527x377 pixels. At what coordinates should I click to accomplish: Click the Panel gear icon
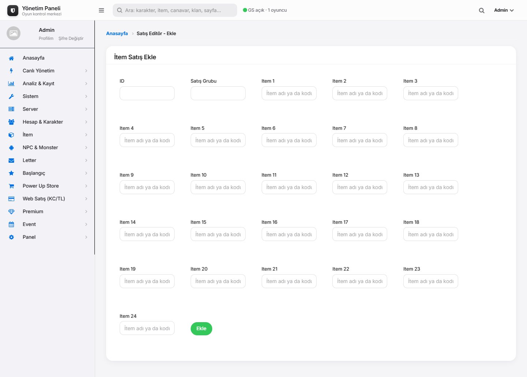point(11,237)
